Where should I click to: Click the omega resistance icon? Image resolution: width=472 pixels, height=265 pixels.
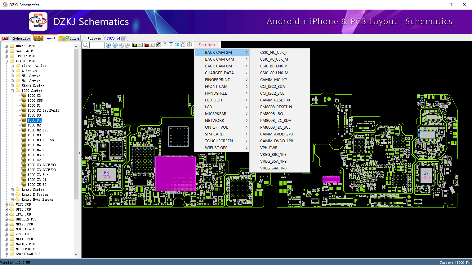click(183, 45)
